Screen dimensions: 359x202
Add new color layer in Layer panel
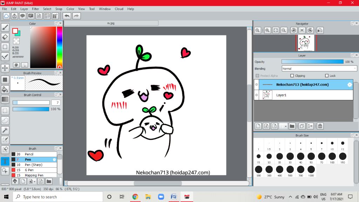coord(258,126)
